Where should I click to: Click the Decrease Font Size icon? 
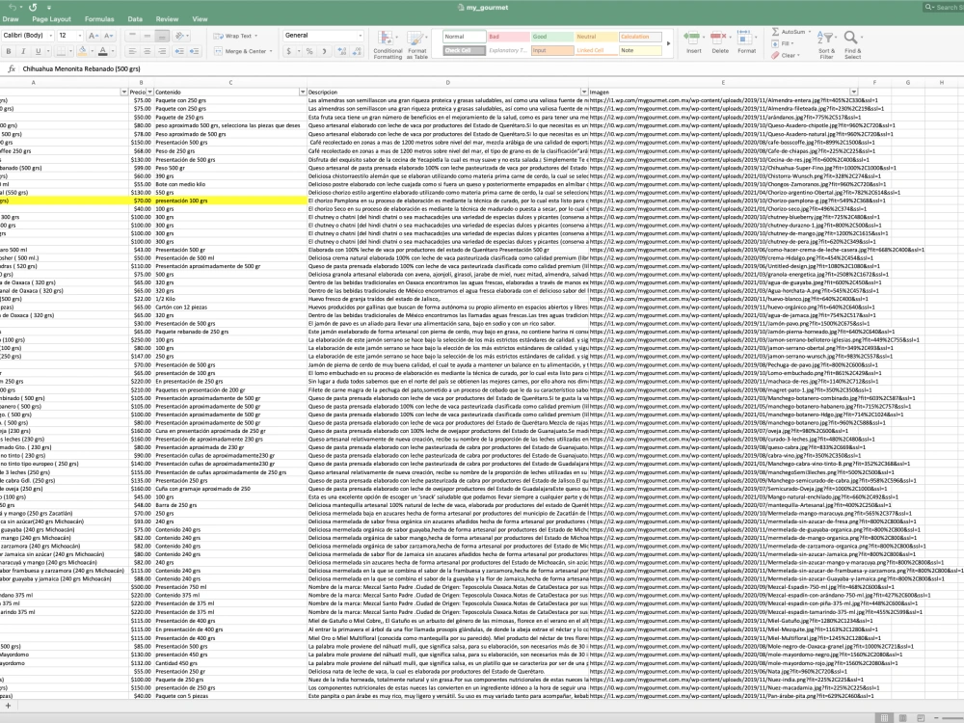pos(108,36)
